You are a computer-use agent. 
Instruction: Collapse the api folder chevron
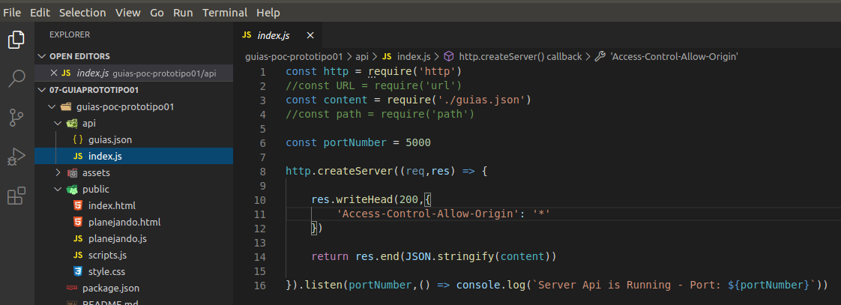pyautogui.click(x=58, y=124)
